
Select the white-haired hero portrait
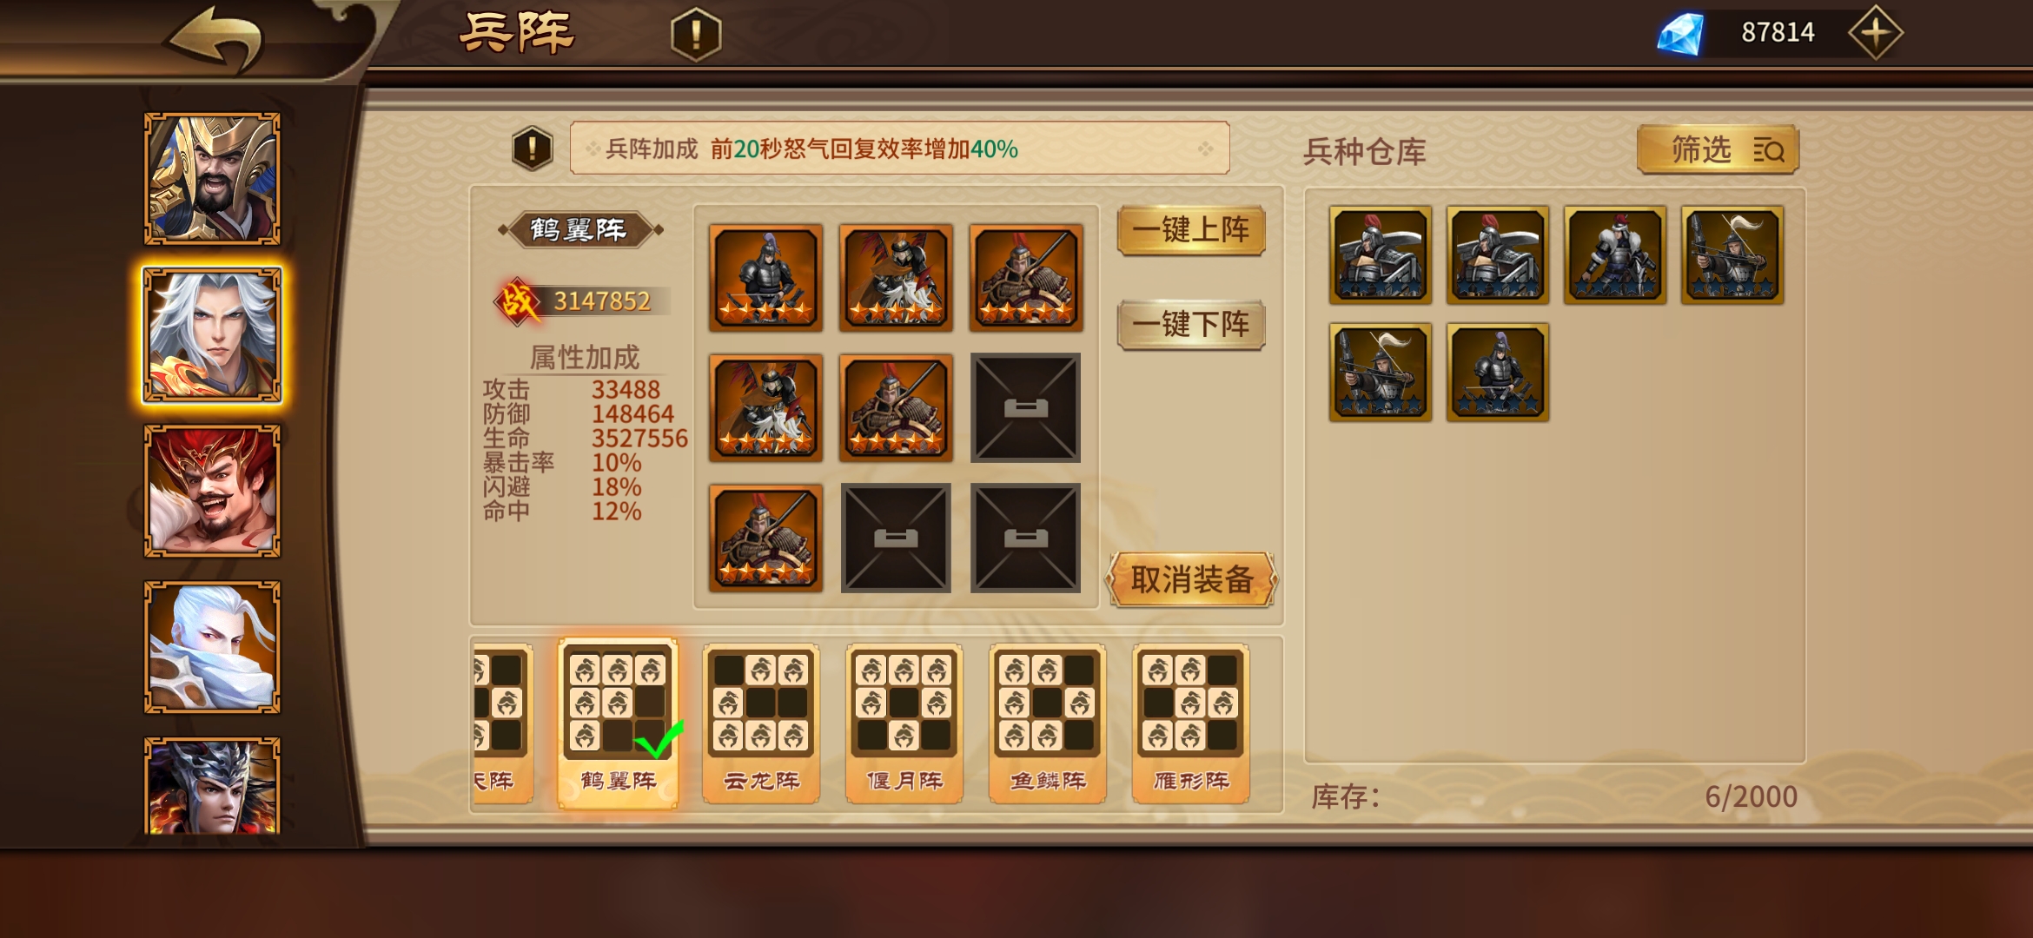pyautogui.click(x=212, y=334)
